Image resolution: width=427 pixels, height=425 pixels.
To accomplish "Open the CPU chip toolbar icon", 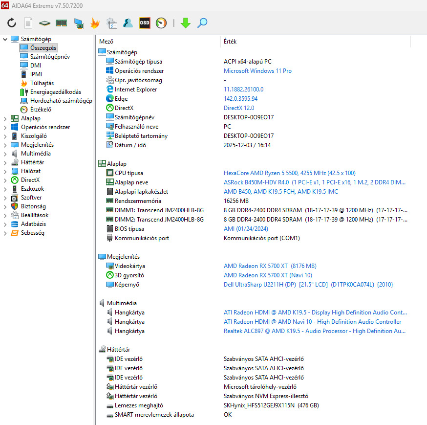I will (x=44, y=23).
